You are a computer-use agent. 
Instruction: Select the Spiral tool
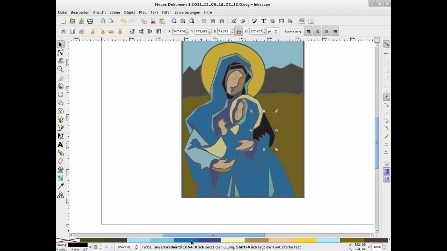coord(60,111)
